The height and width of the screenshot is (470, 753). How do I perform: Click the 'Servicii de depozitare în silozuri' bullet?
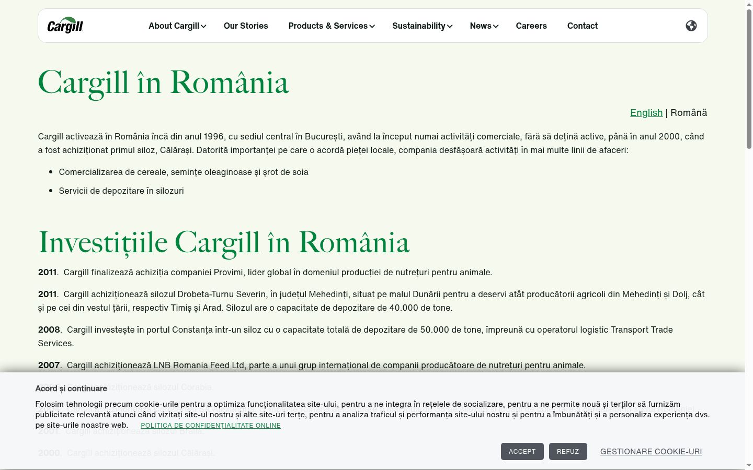coord(121,191)
